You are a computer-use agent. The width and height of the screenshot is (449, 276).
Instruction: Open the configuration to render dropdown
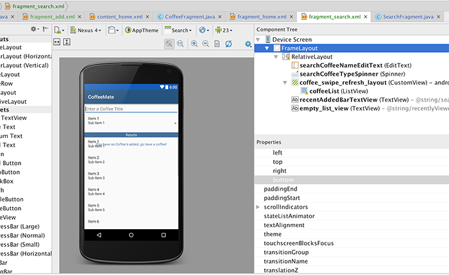59,30
